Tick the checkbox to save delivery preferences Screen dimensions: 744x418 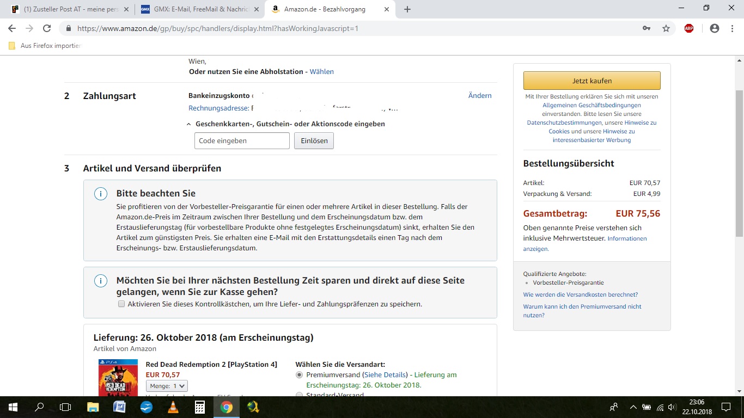[121, 304]
